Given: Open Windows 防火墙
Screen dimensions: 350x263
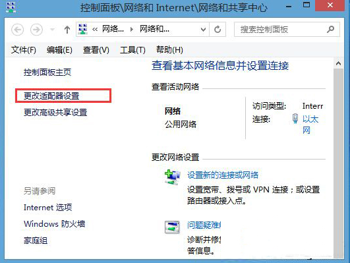Looking at the screenshot, I should click(x=55, y=223).
